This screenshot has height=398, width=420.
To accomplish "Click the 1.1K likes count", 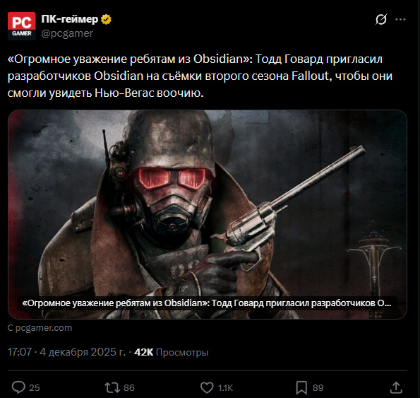I will 225,388.
